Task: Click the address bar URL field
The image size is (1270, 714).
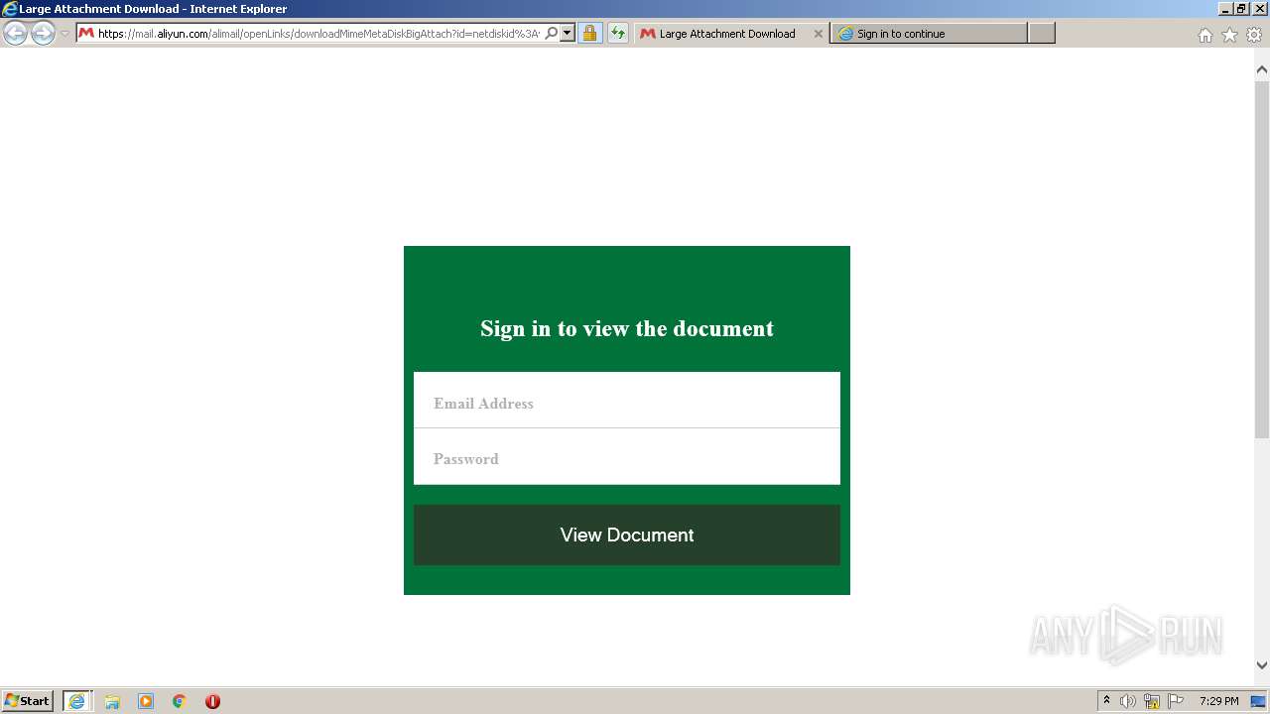Action: pos(317,34)
